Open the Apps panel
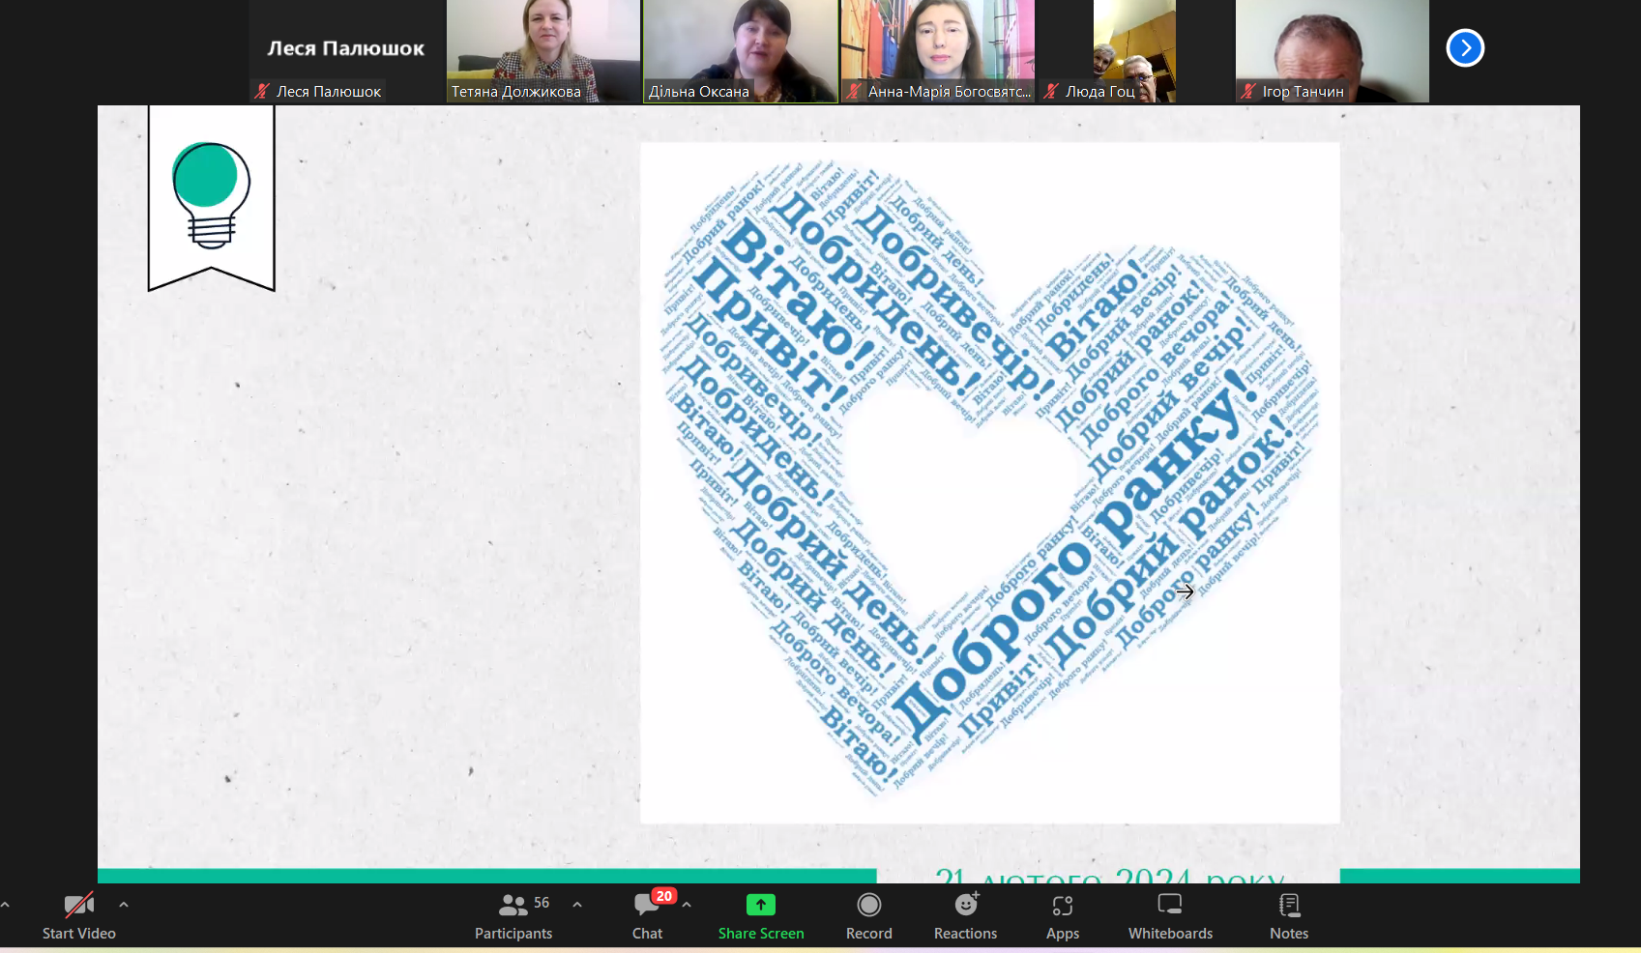1641x953 pixels. 1062,915
